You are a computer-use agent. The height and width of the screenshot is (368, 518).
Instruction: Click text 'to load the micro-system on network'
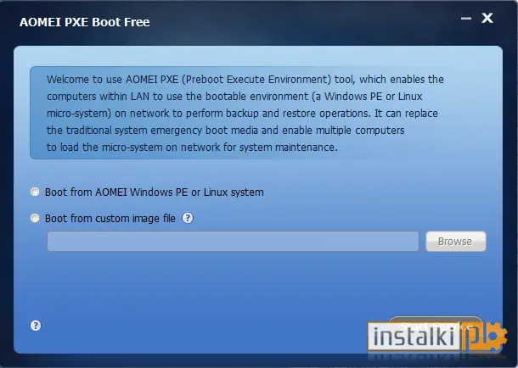(x=192, y=147)
